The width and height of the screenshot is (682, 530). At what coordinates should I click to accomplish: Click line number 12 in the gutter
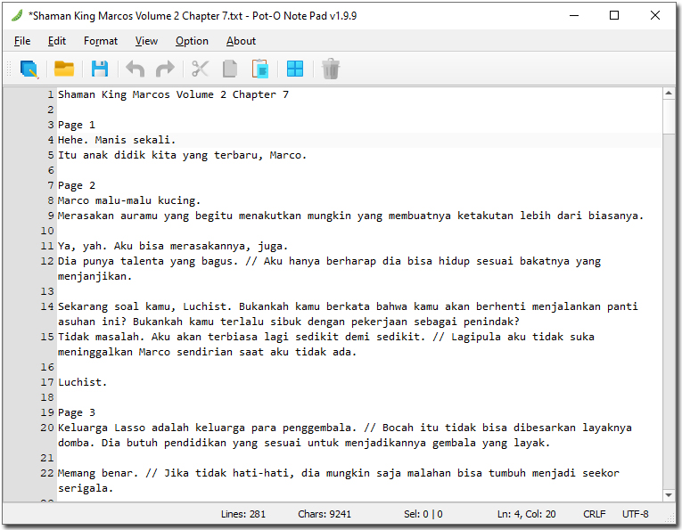pyautogui.click(x=47, y=262)
